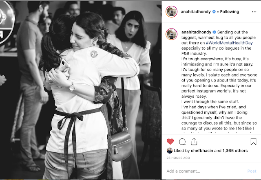Click the verified badge in the post header
Screen dimensions: 261x180
214,12
